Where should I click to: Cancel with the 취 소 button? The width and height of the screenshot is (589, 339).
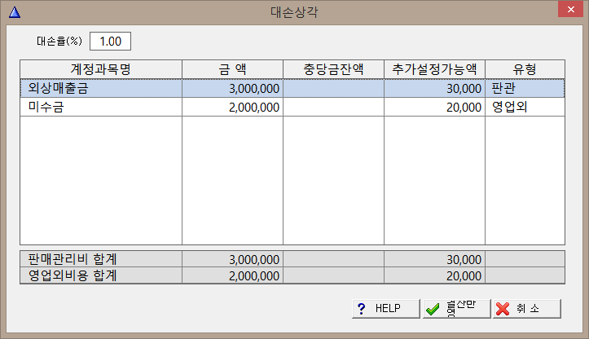527,309
